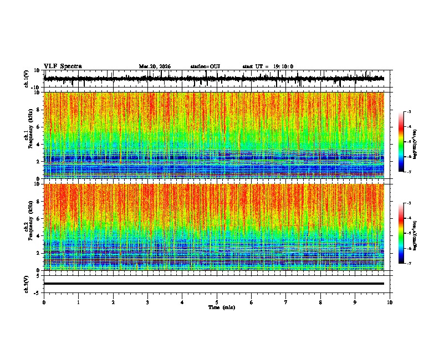Click tick "5" on the time axis
Image resolution: width=439 pixels, height=339 pixels.
(x=217, y=302)
